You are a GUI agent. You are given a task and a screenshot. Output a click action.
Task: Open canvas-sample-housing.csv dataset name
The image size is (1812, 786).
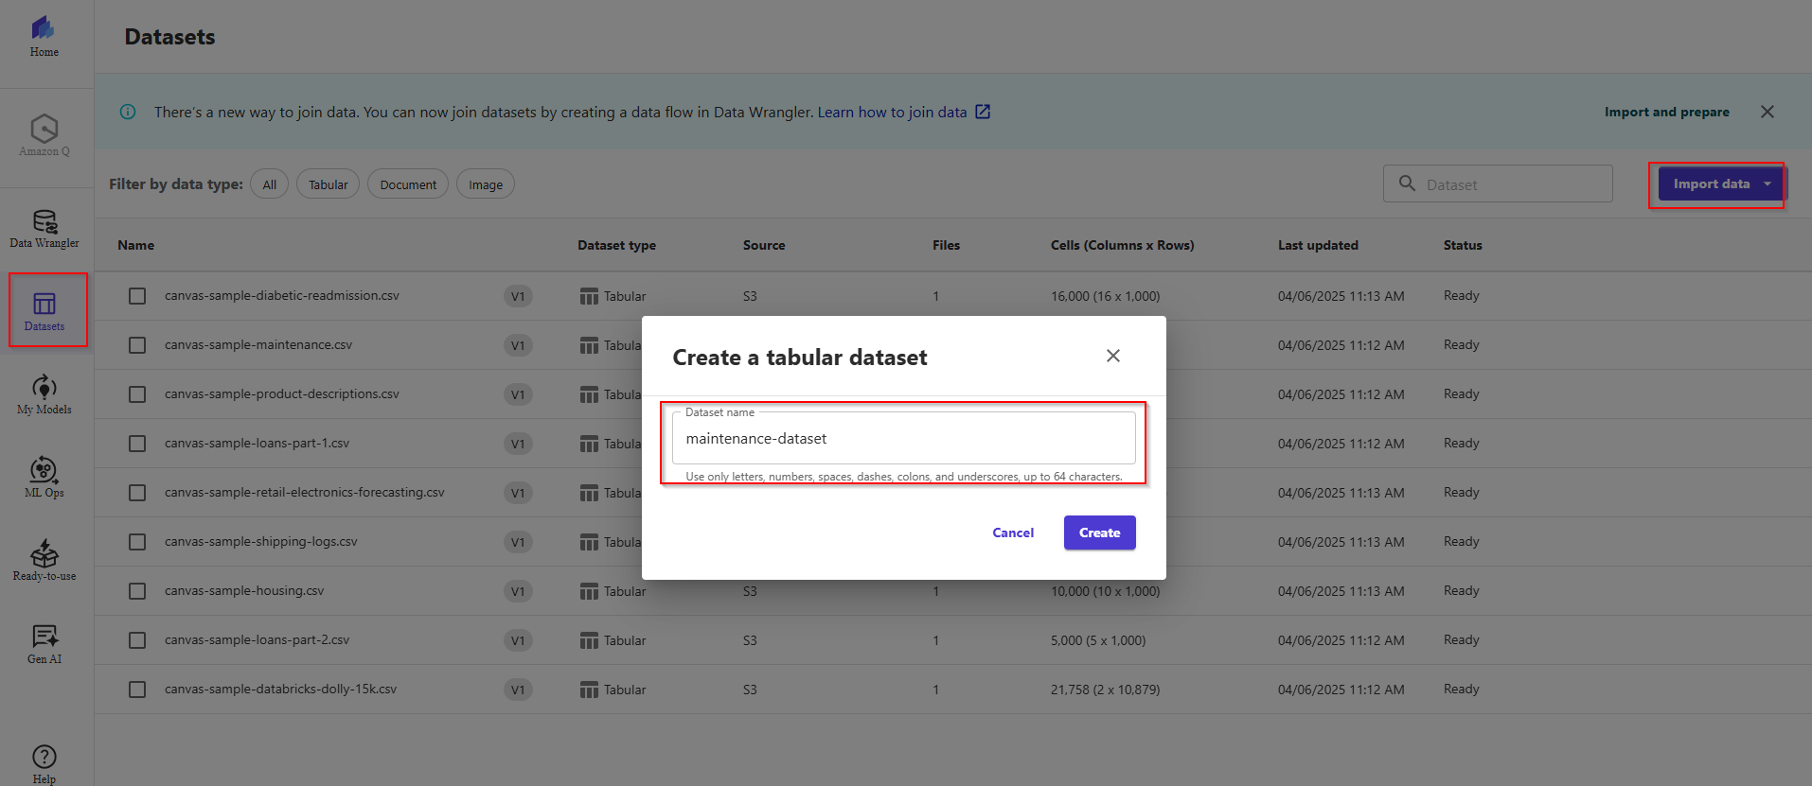(244, 590)
